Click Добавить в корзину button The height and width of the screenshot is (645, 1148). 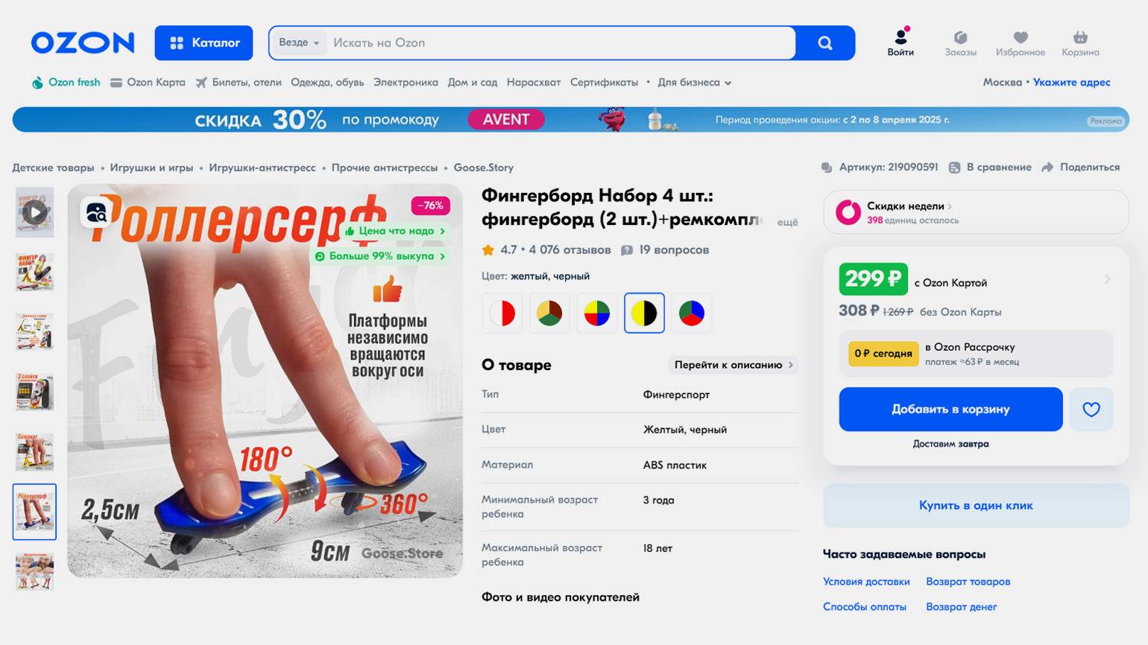click(950, 409)
